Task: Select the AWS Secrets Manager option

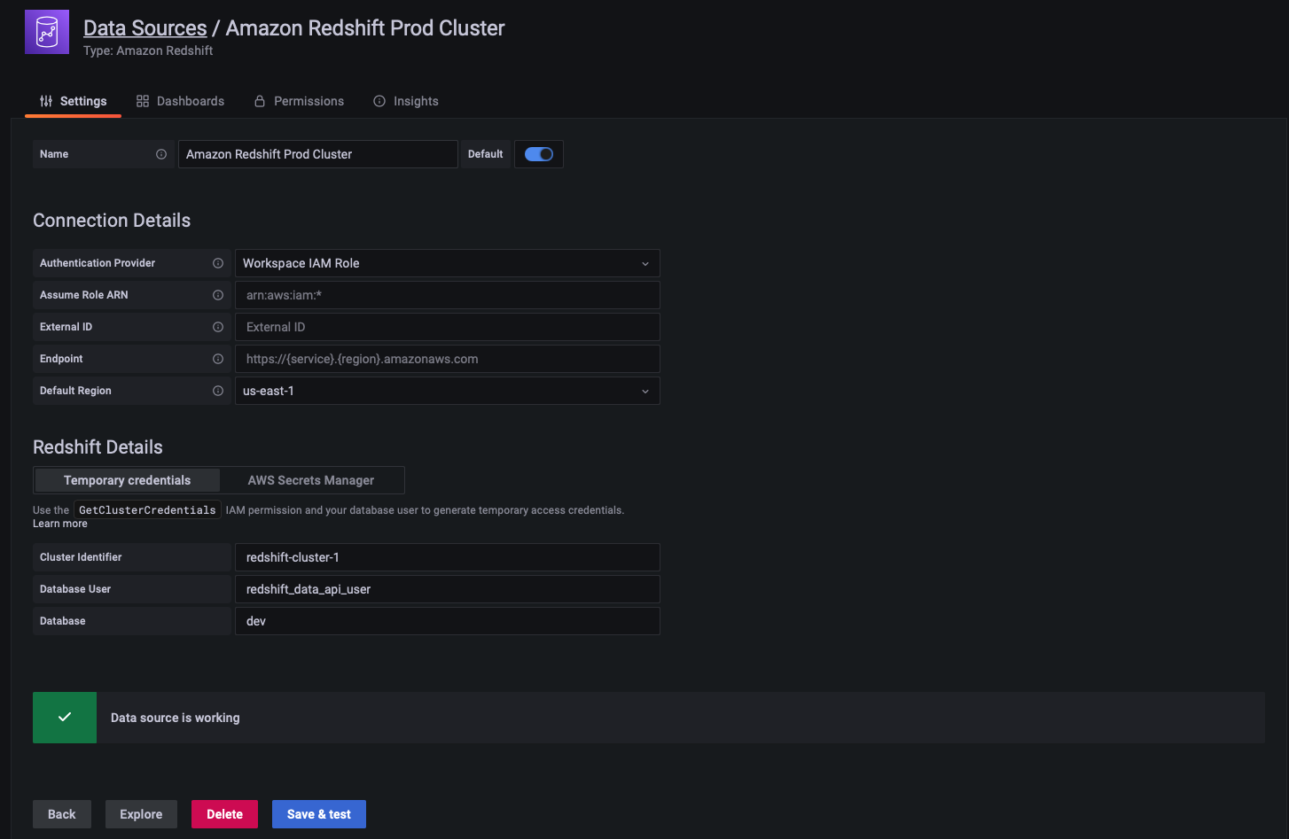Action: 311,480
